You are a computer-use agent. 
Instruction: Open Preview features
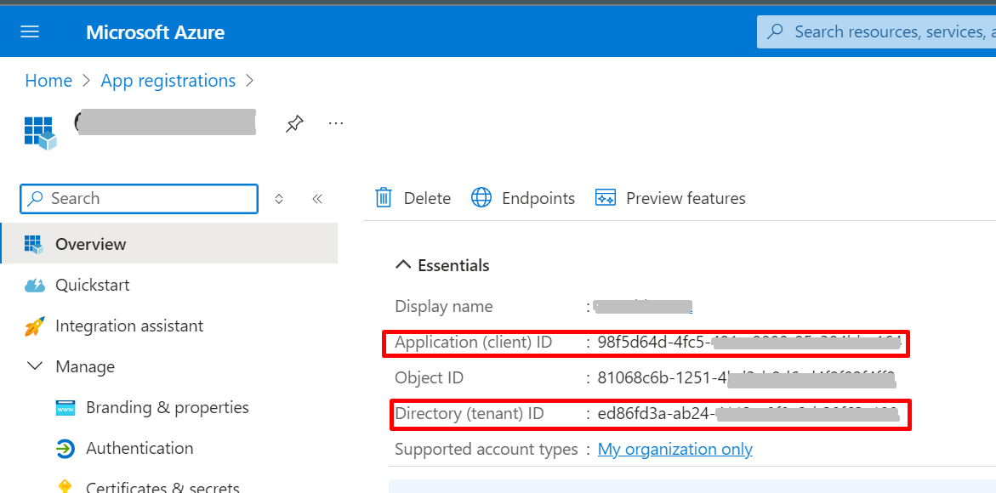click(685, 198)
